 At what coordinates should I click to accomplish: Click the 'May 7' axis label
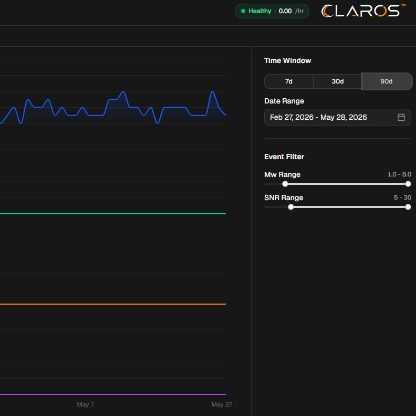[x=86, y=404]
